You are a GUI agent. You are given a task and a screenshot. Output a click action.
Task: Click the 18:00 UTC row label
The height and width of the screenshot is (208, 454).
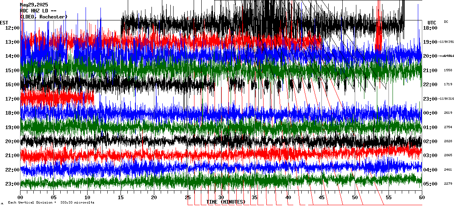[x=430, y=28]
